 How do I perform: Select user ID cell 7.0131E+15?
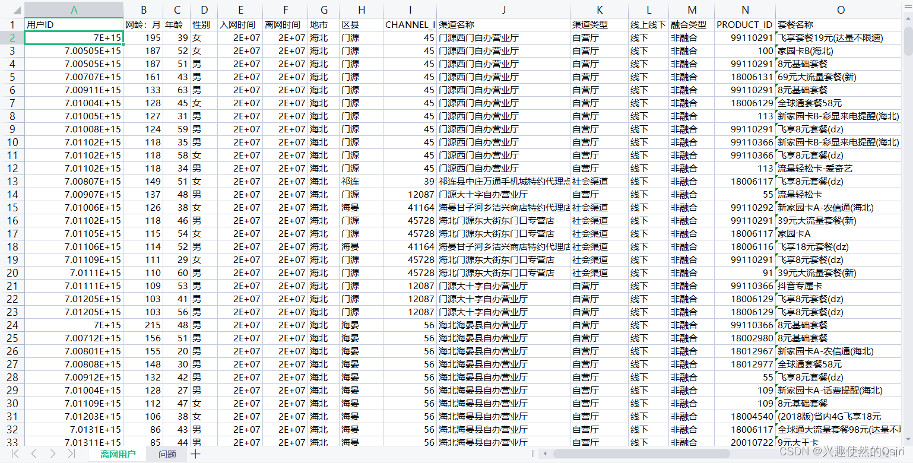(x=74, y=430)
